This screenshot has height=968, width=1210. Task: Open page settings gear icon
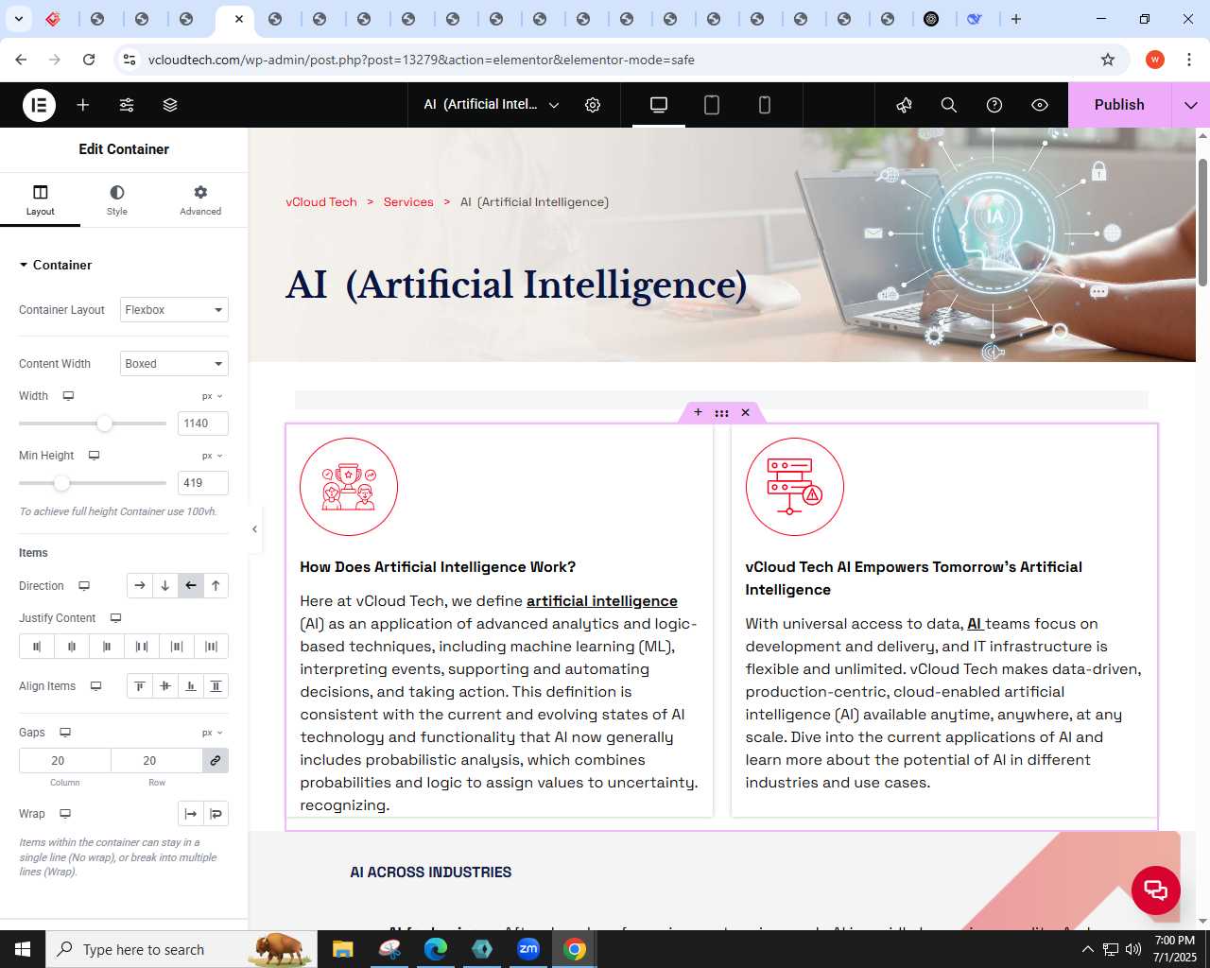pyautogui.click(x=593, y=105)
